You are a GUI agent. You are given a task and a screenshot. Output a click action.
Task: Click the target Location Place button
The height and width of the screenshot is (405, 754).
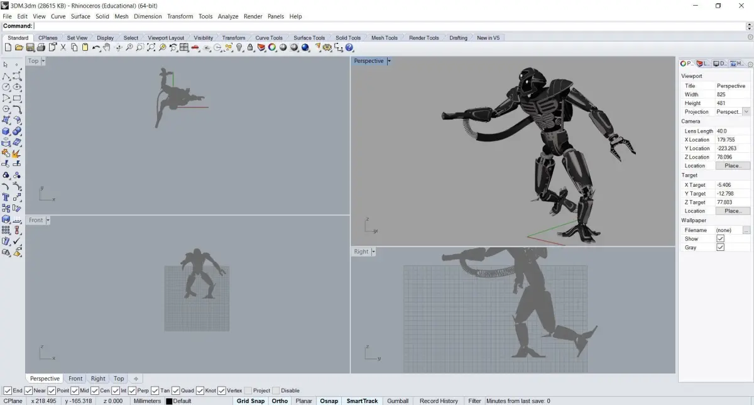[x=733, y=211]
